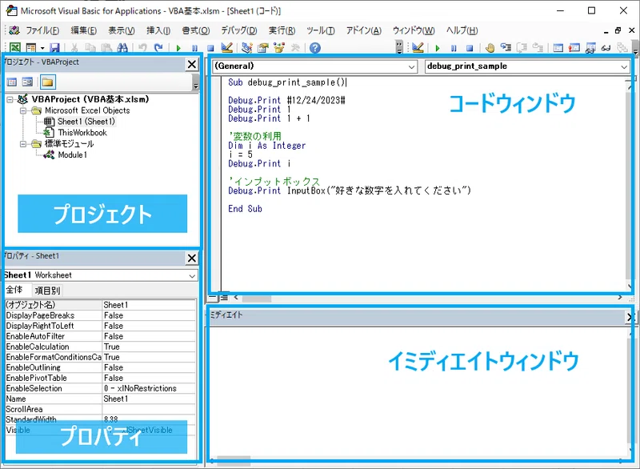Open the 表示(V) menu

(x=122, y=30)
